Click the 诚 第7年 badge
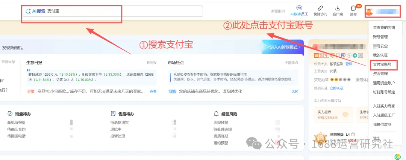 pos(321,55)
